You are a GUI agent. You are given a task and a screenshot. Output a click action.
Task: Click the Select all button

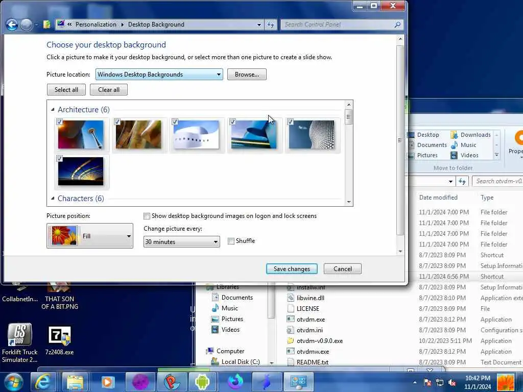(66, 90)
